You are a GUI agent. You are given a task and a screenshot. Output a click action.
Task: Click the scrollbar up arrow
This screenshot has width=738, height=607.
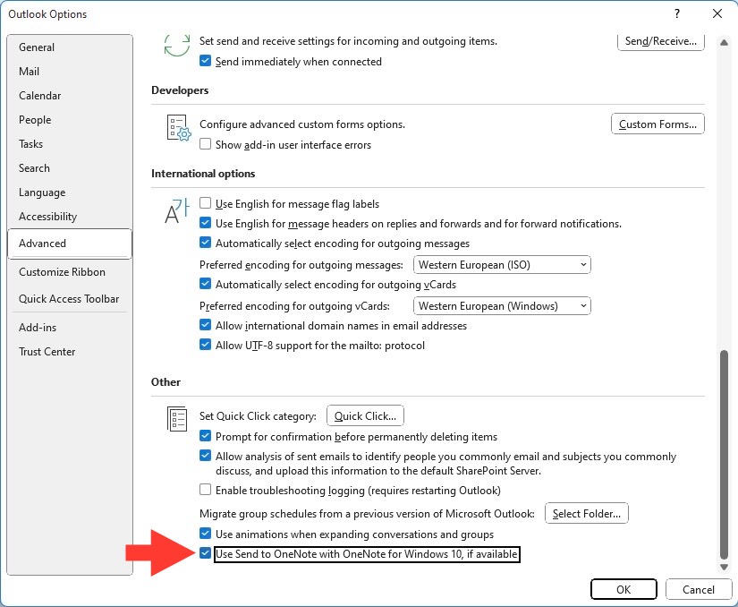coord(724,42)
